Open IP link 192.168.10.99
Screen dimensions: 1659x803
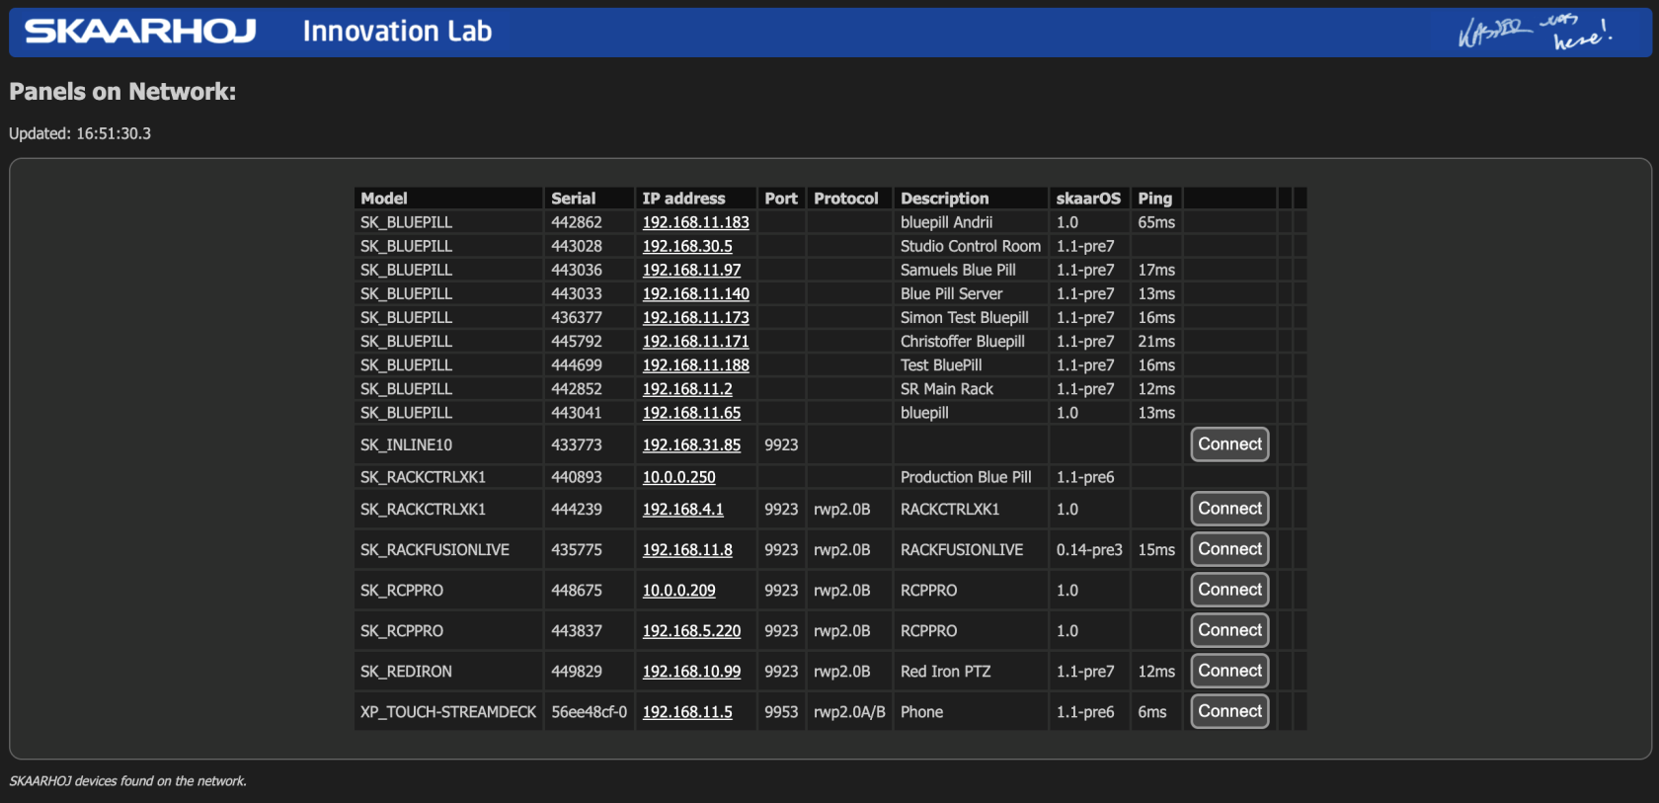coord(691,671)
